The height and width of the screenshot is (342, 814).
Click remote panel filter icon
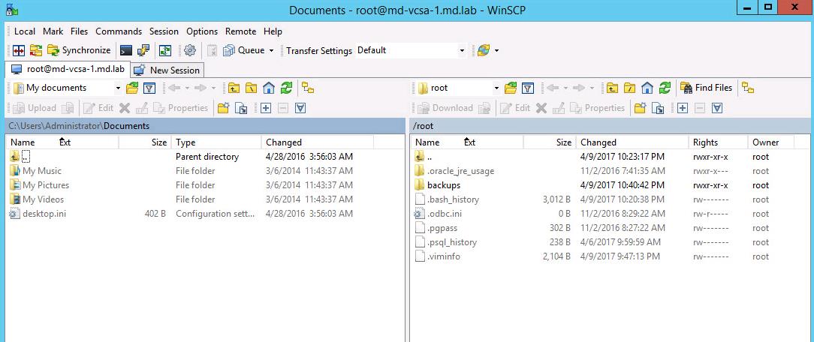(528, 88)
